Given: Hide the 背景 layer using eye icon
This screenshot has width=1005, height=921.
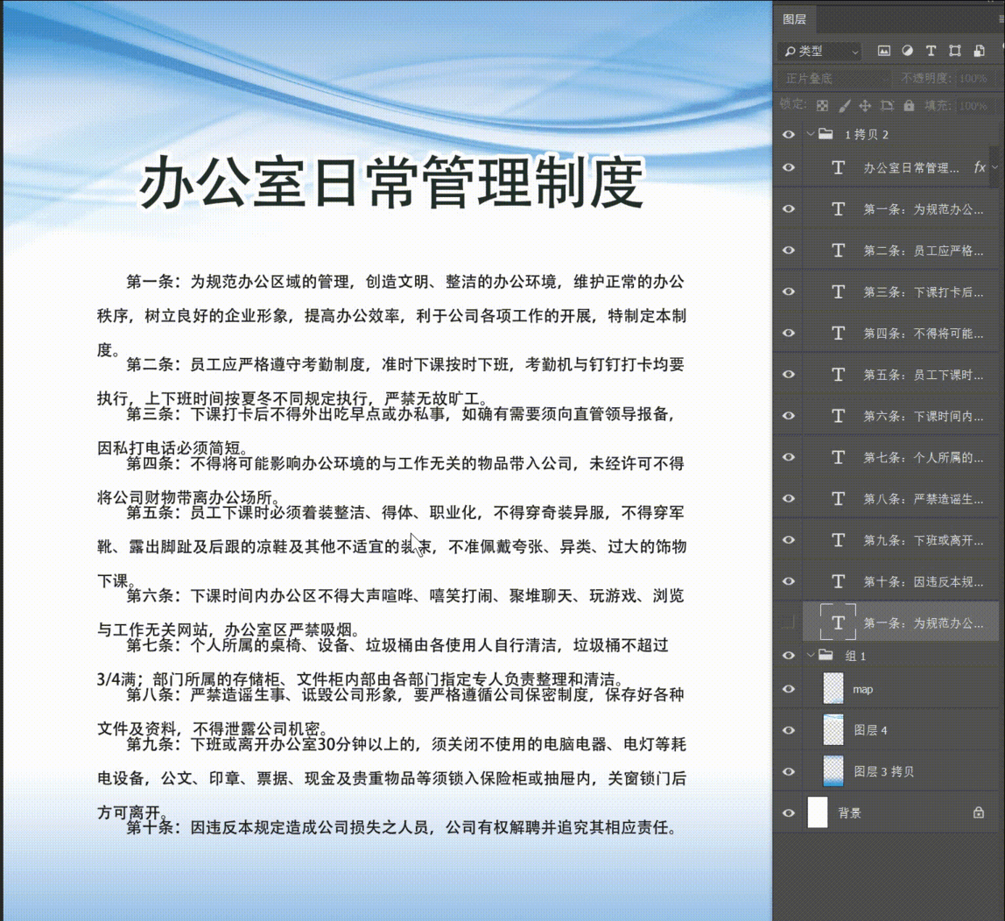Looking at the screenshot, I should (x=788, y=812).
